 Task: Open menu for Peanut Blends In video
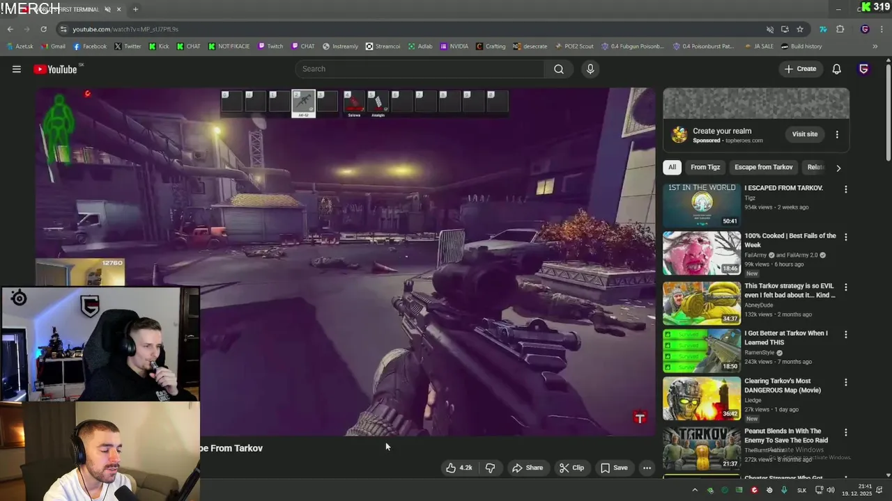coord(846,433)
